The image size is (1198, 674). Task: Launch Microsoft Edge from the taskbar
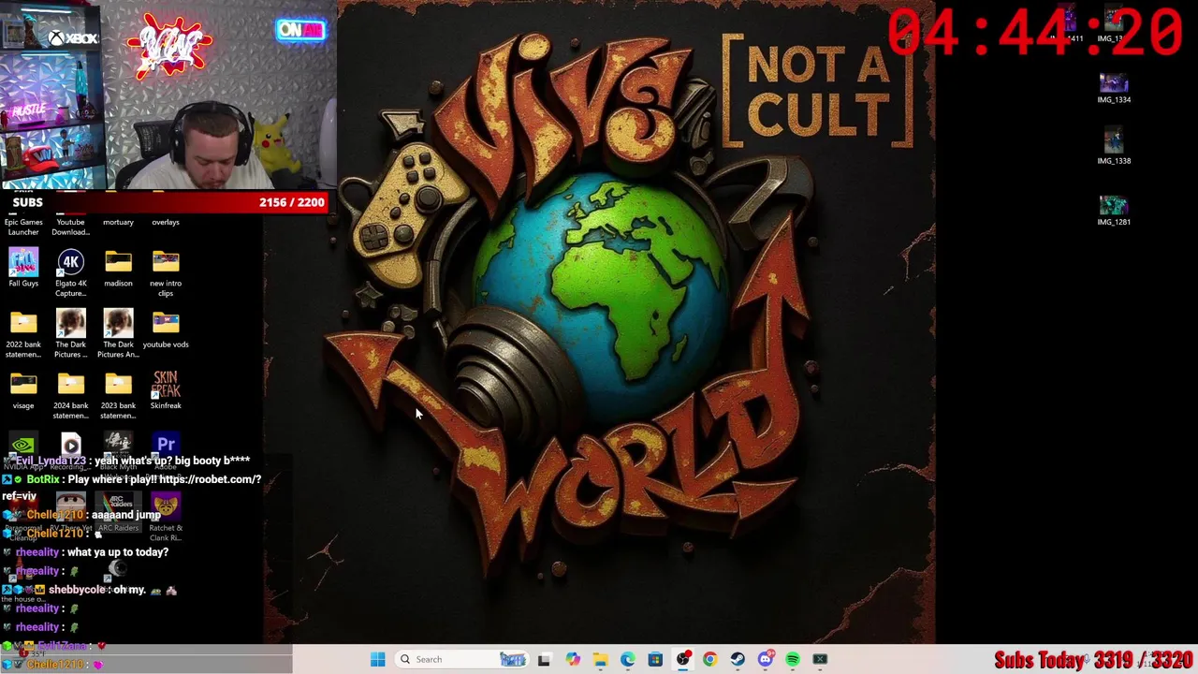coord(627,659)
